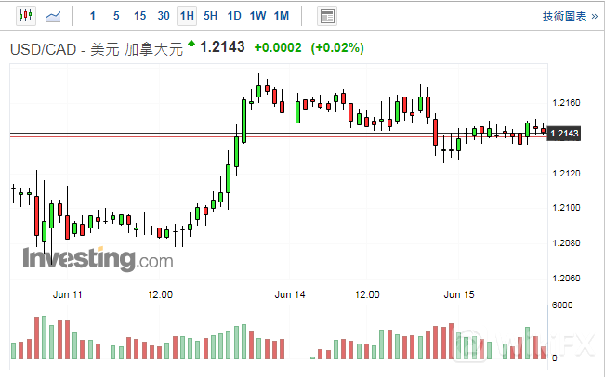The height and width of the screenshot is (377, 605).
Task: Choose the 1W timeframe
Action: coord(257,16)
